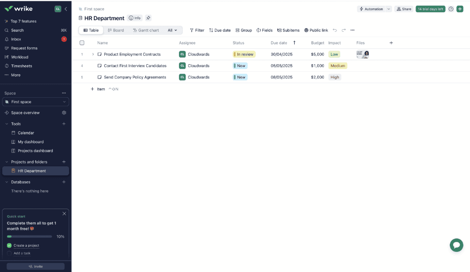Open the Space overview settings gear
Screen dimensions: 470x272
(x=64, y=113)
